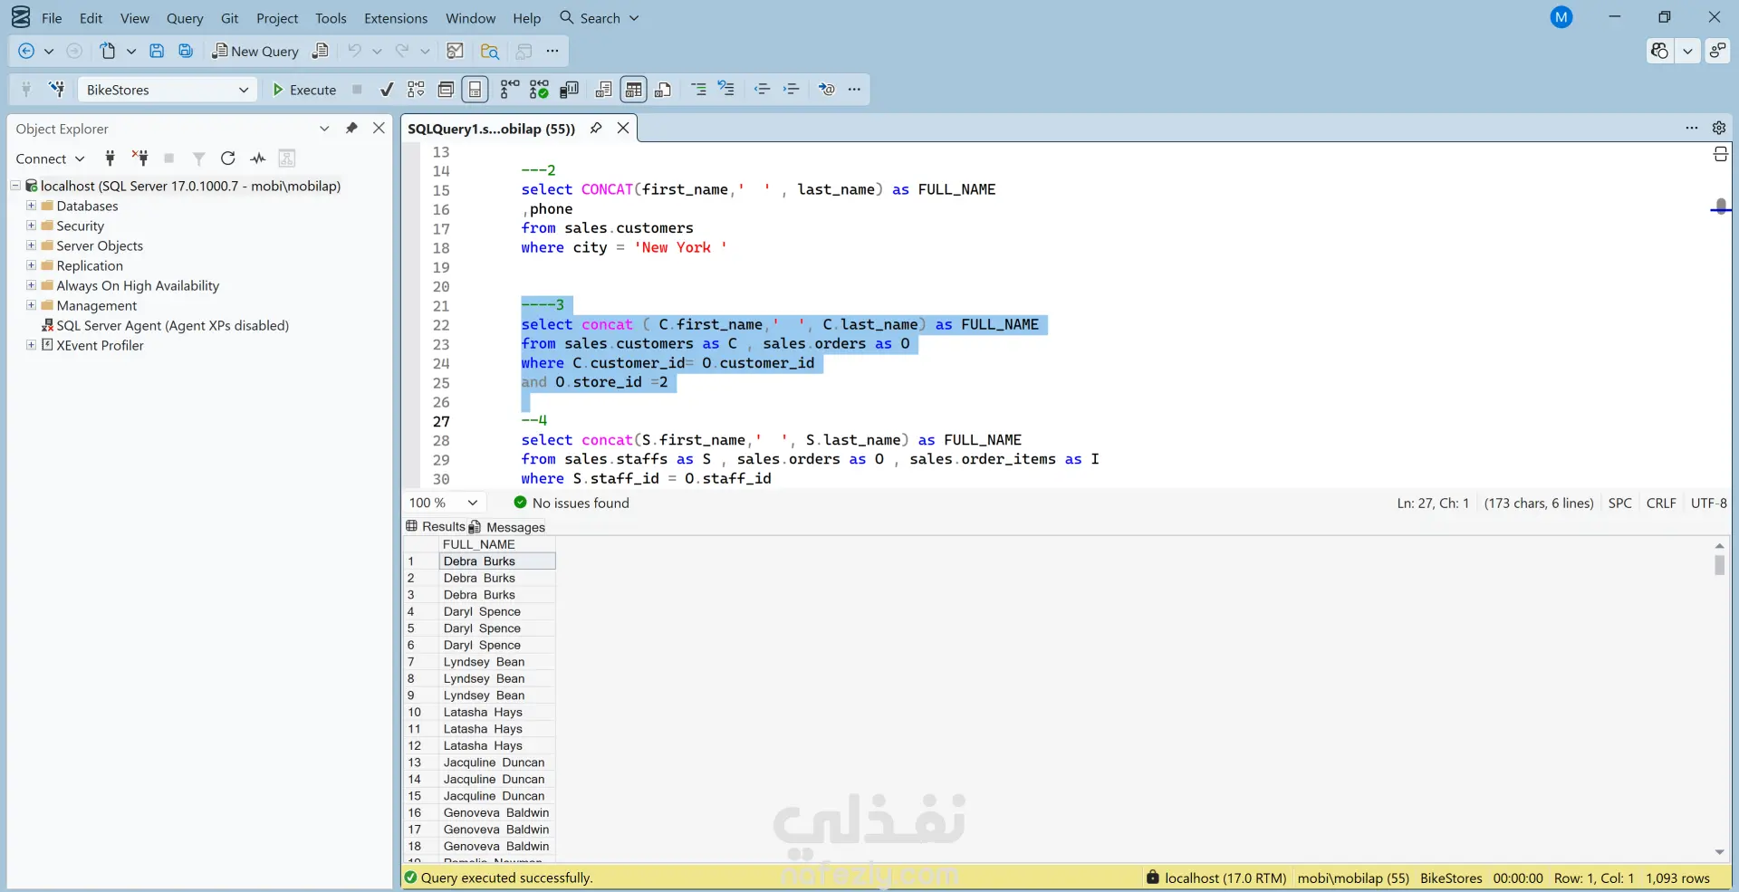This screenshot has height=892, width=1739.
Task: Execute the selected query
Action: pos(304,89)
